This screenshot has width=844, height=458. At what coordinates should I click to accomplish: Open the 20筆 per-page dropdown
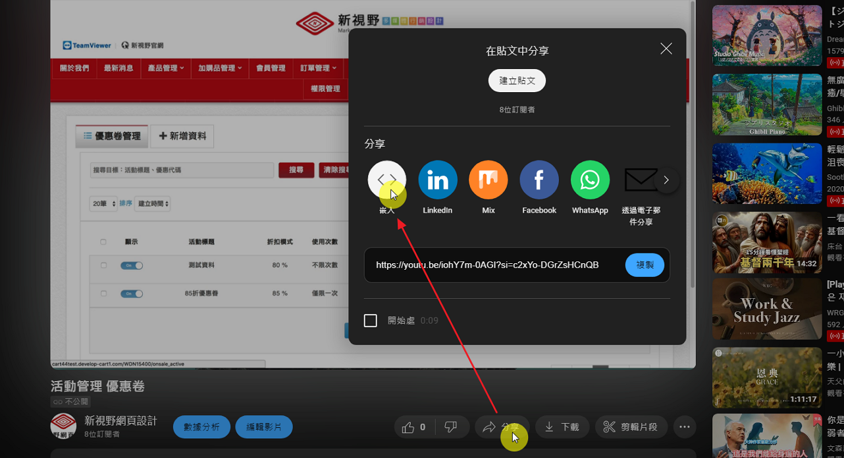click(103, 204)
